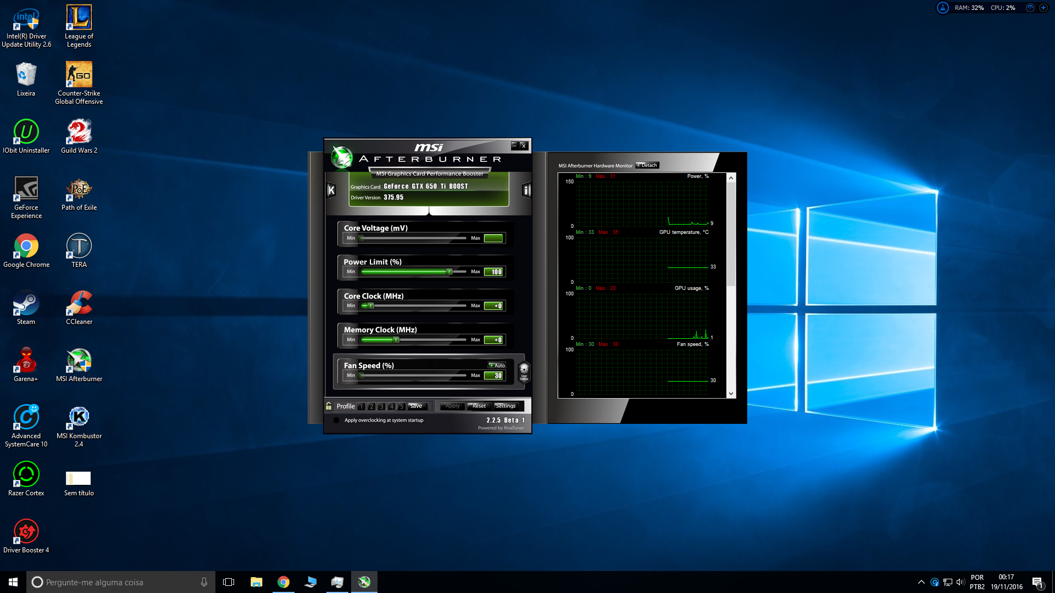Open the fan User Define gear button
The image size is (1055, 593).
[524, 371]
